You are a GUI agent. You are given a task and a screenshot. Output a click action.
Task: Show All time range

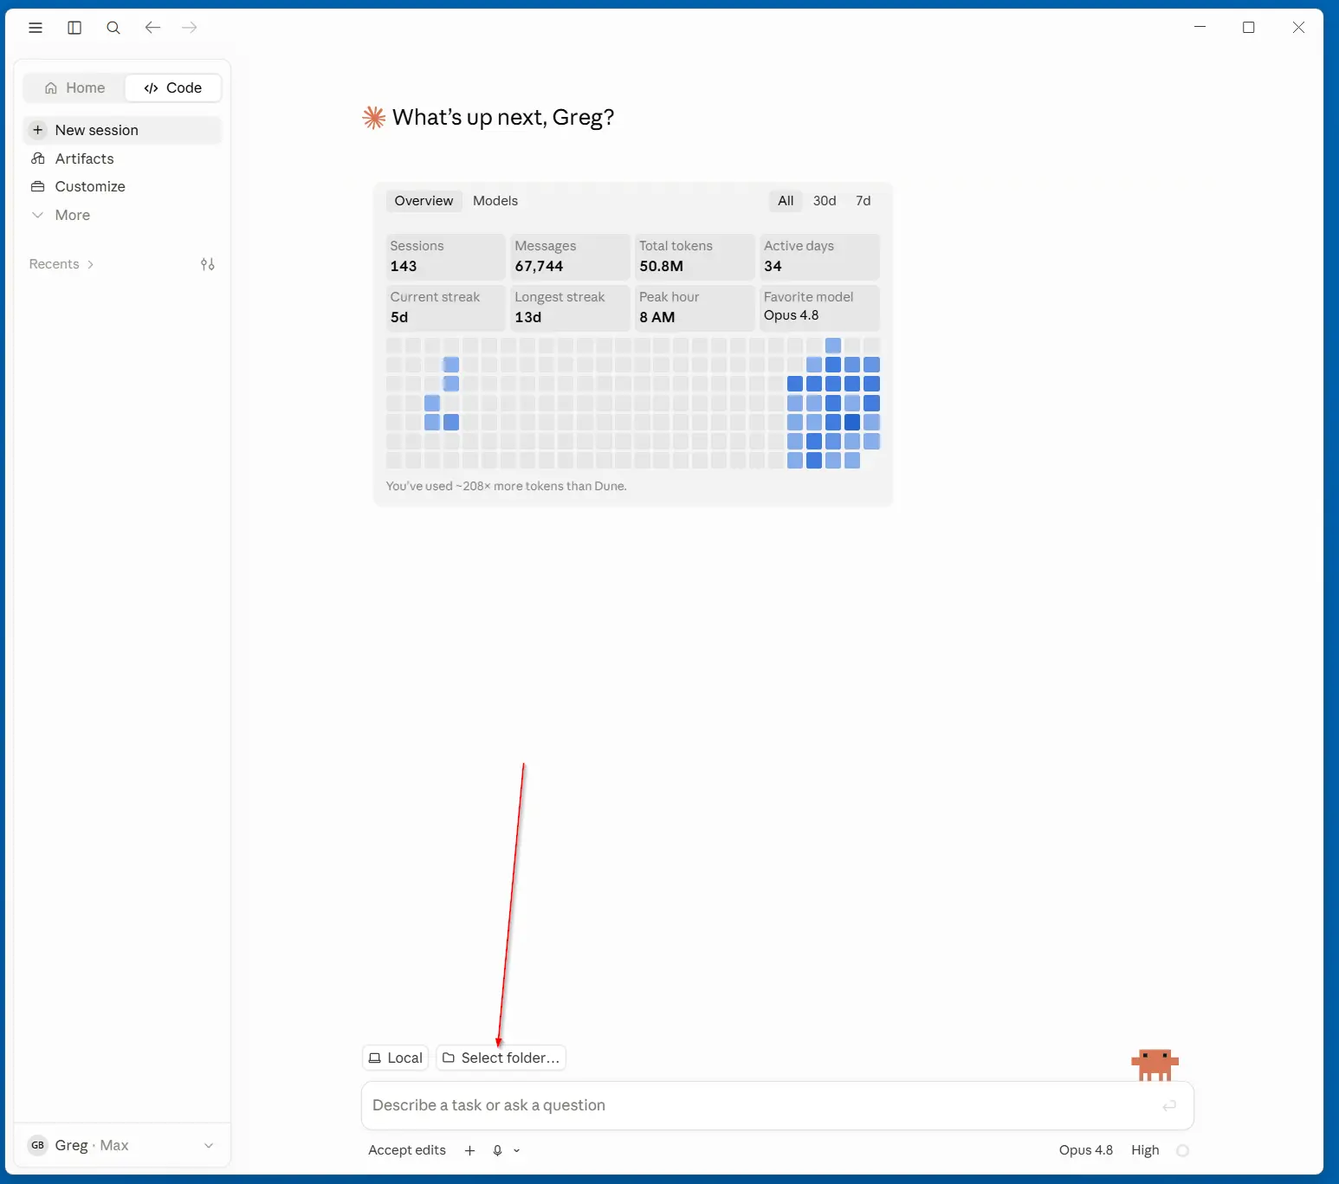click(786, 201)
